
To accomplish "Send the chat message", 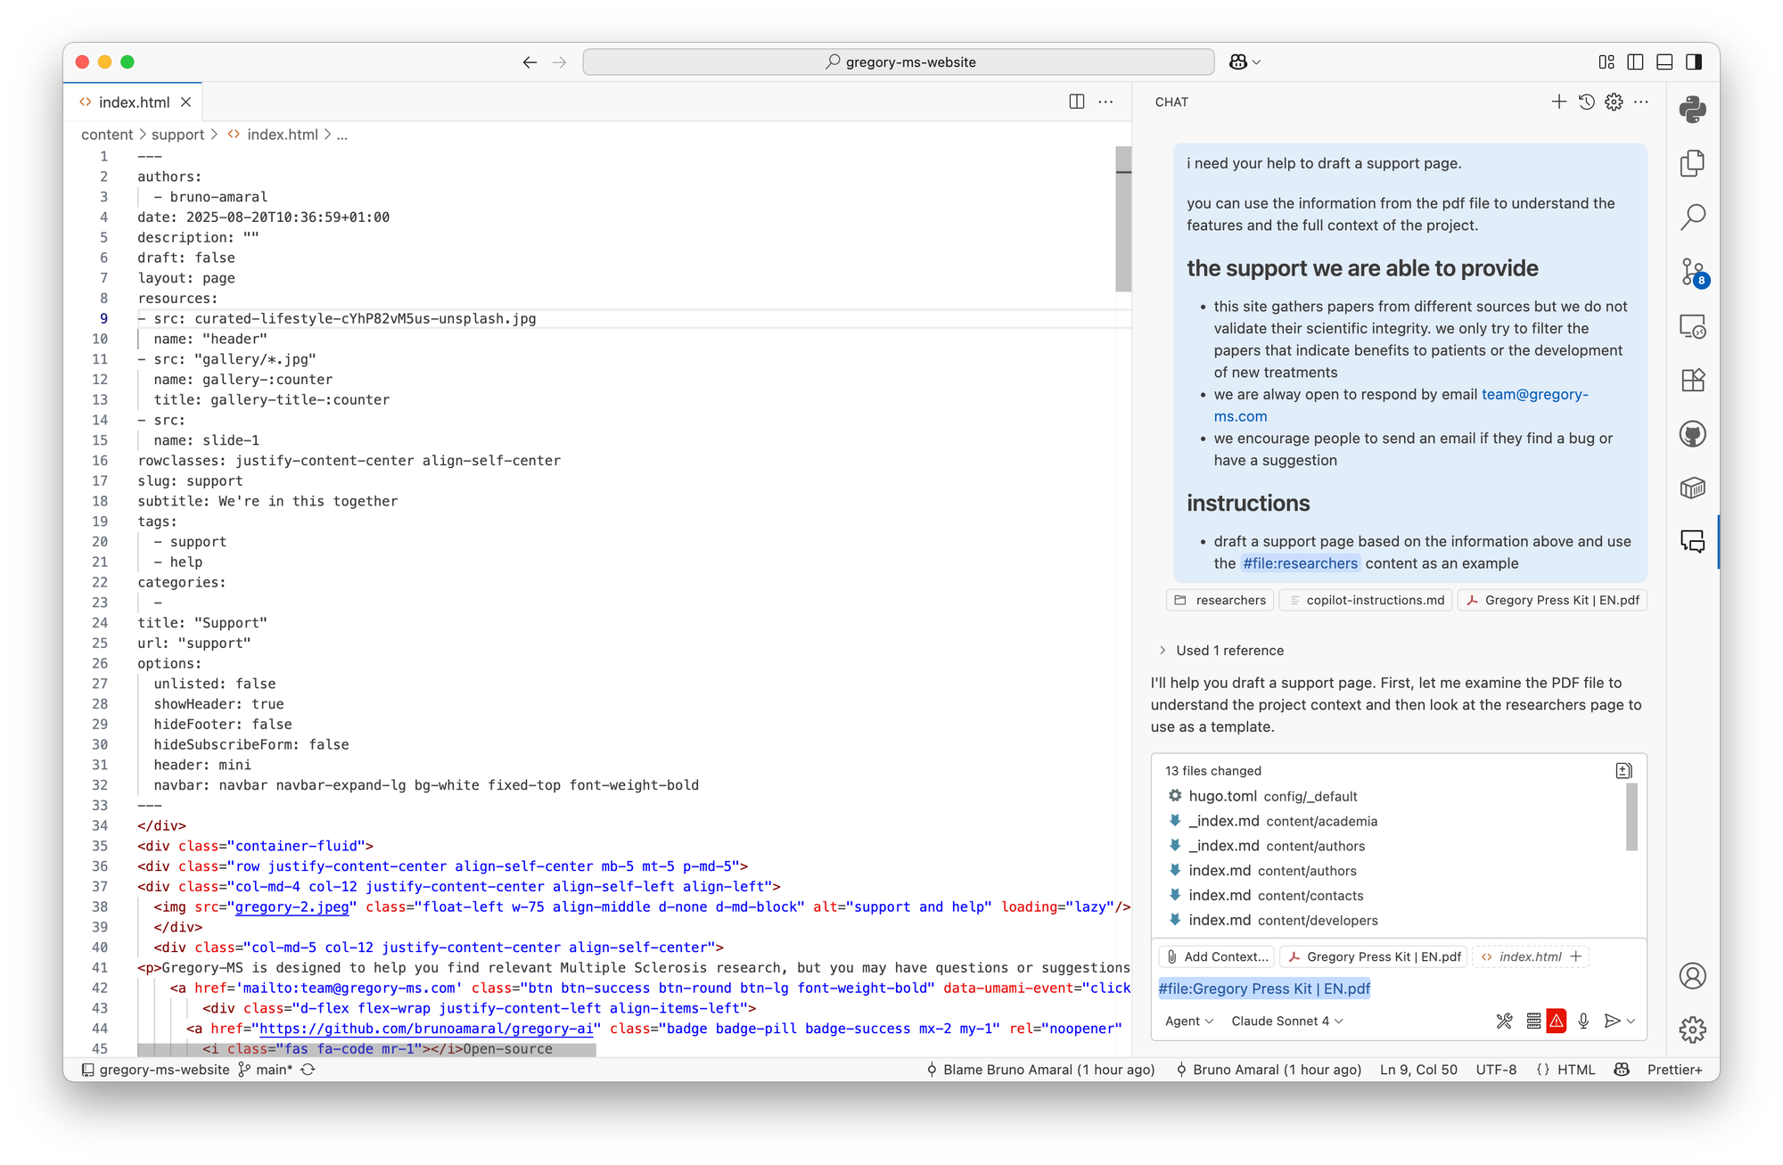I will pyautogui.click(x=1611, y=1021).
